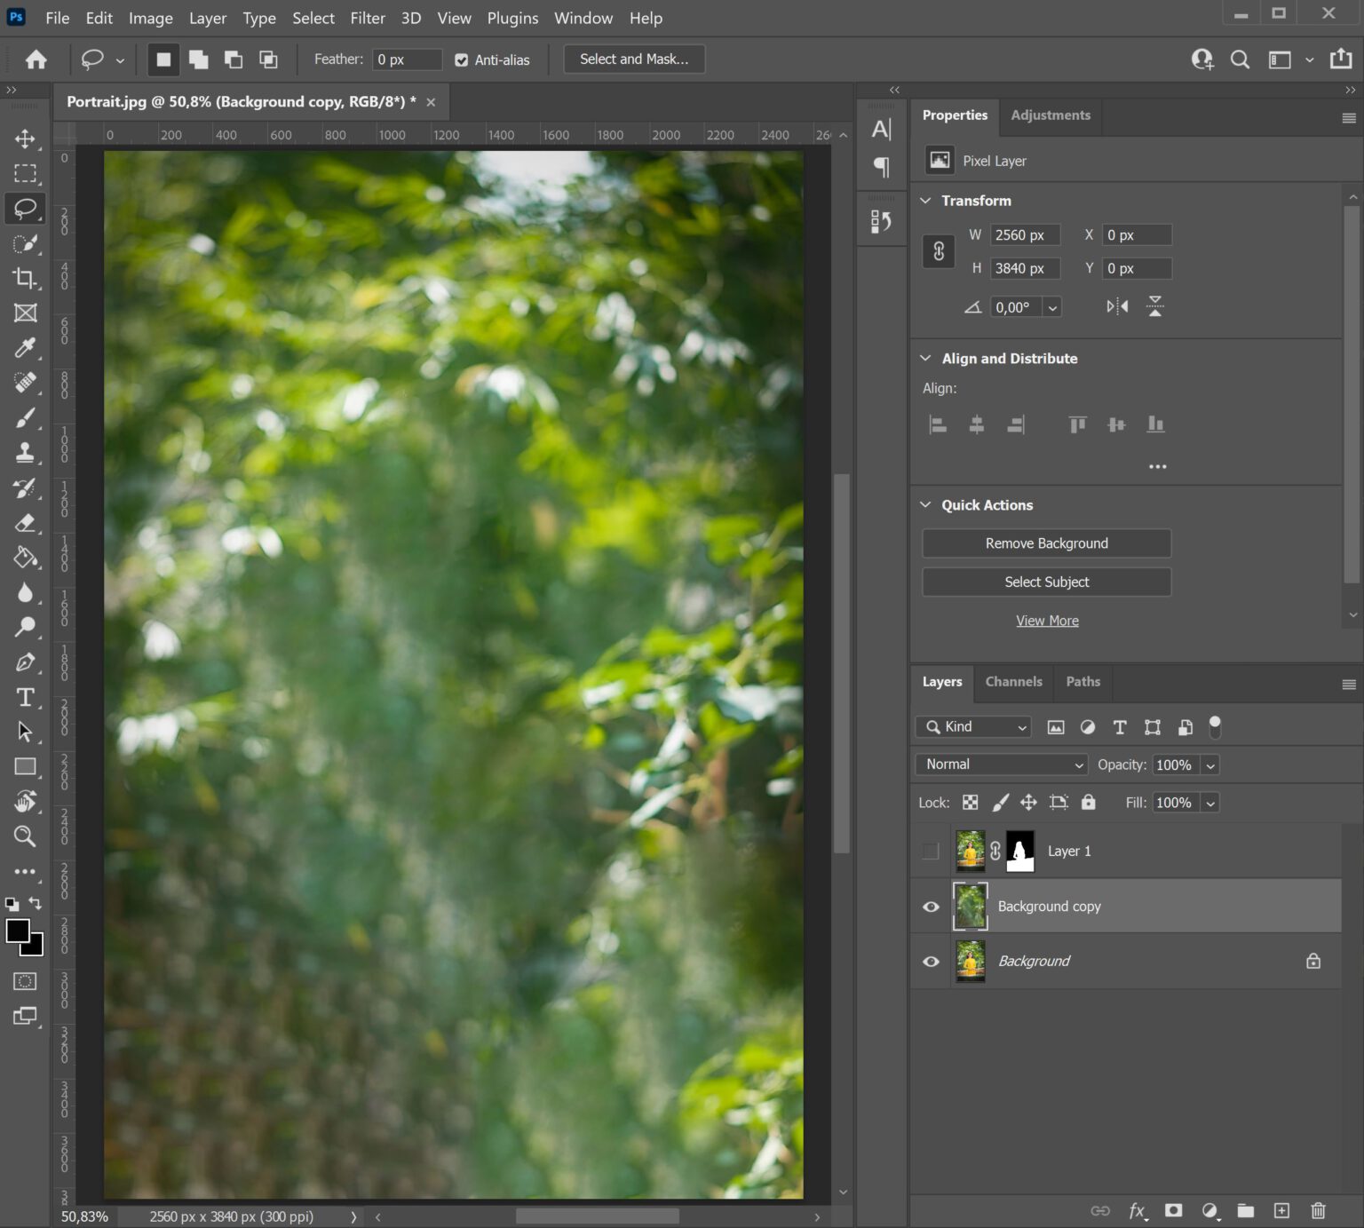Create a new layer
Screen dimensions: 1364x1228
pos(1281,1210)
